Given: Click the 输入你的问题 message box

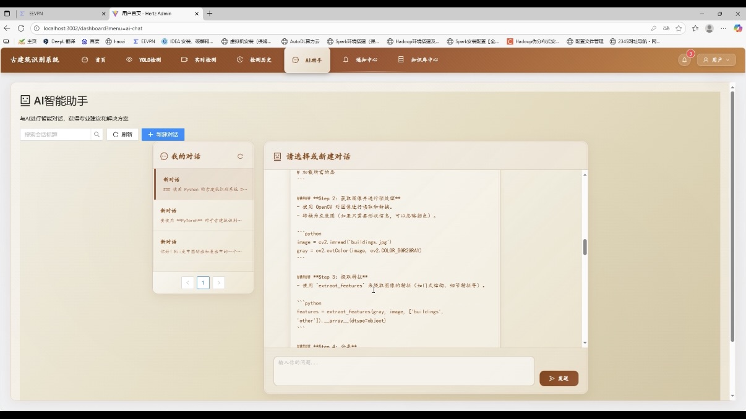Looking at the screenshot, I should 404,371.
